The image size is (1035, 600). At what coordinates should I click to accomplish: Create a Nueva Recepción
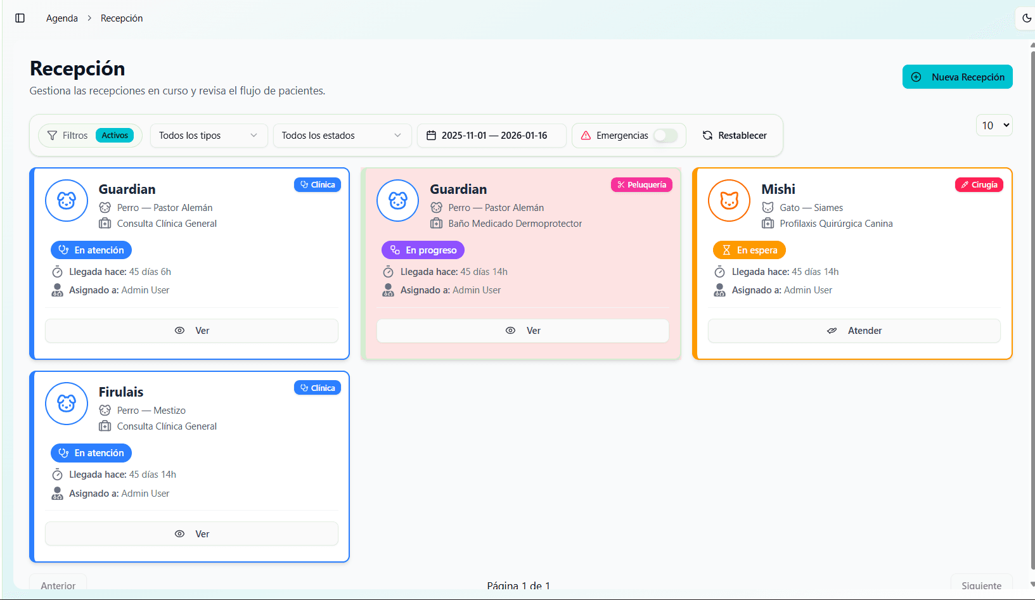coord(957,77)
